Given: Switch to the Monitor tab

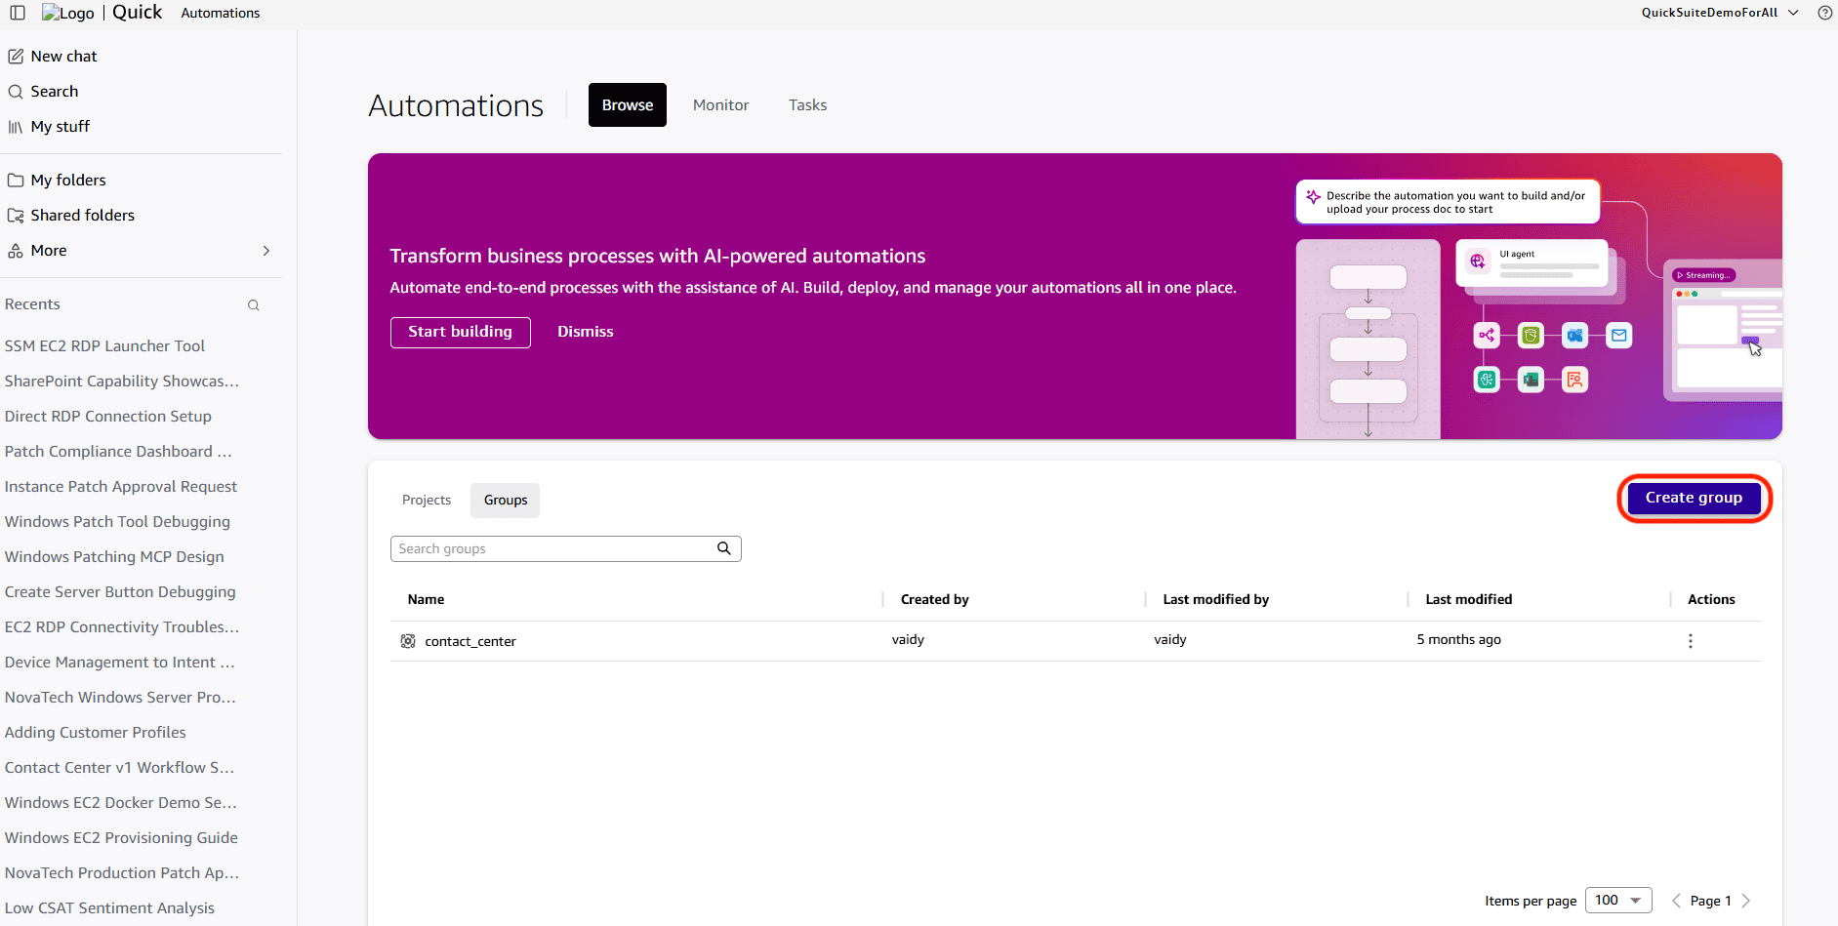Looking at the screenshot, I should click(x=721, y=104).
